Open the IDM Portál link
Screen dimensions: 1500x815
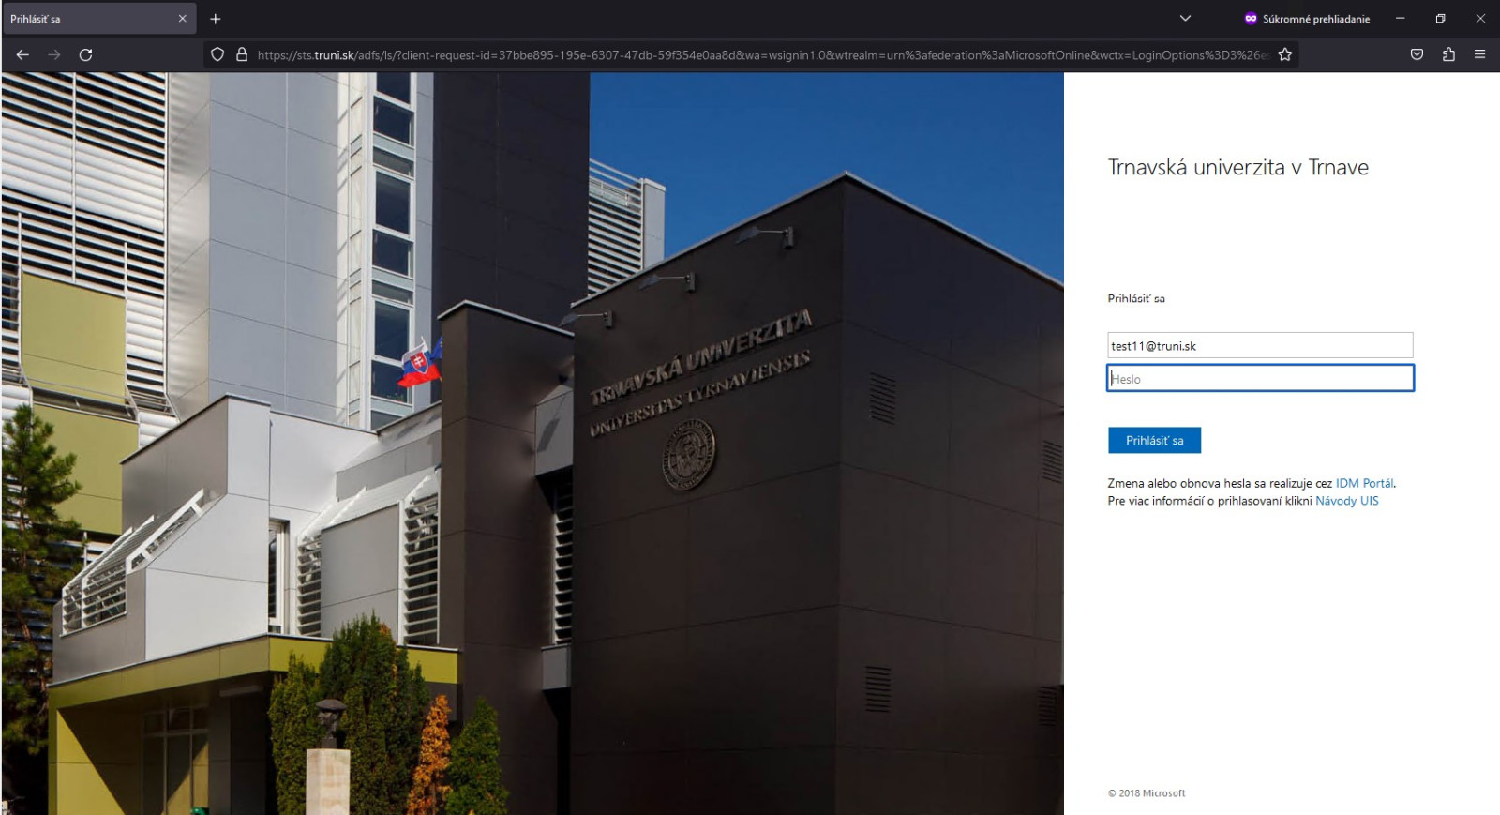(x=1364, y=483)
